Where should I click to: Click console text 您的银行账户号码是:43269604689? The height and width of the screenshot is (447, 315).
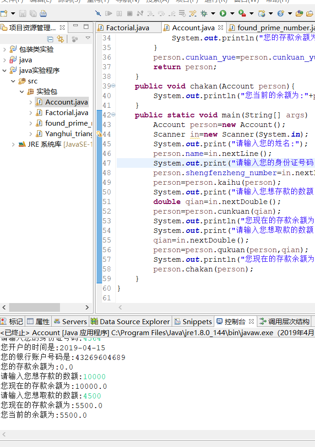tap(63, 358)
